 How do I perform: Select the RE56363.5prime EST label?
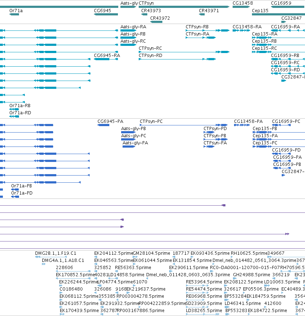point(133,268)
